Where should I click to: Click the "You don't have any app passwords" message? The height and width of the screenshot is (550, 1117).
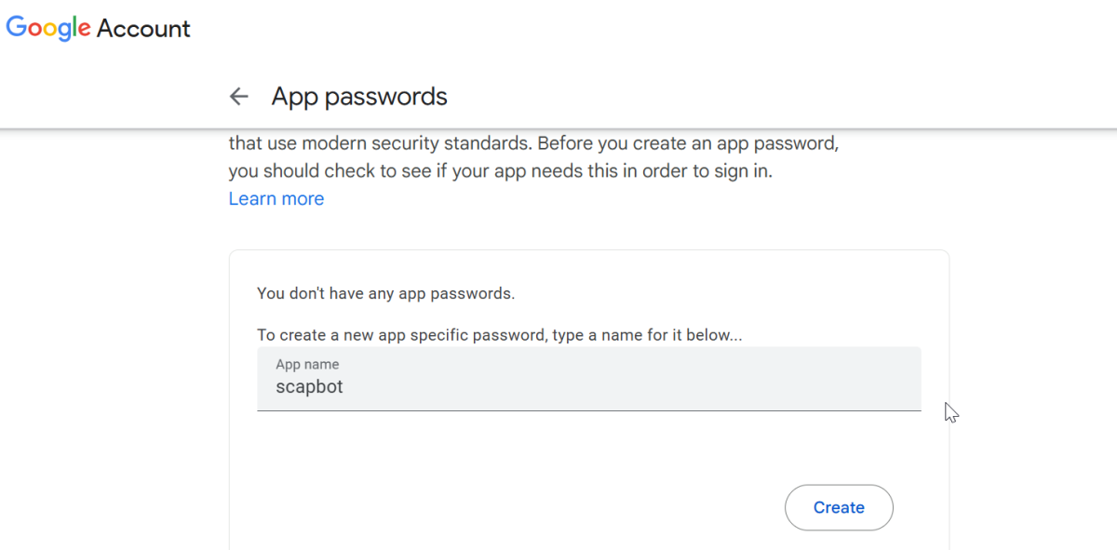385,293
